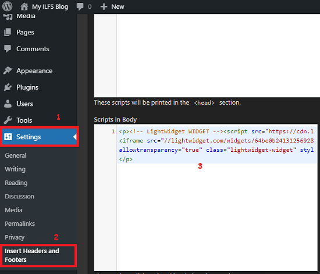Open Privacy settings submenu
This screenshot has width=320, height=274.
[x=15, y=237]
